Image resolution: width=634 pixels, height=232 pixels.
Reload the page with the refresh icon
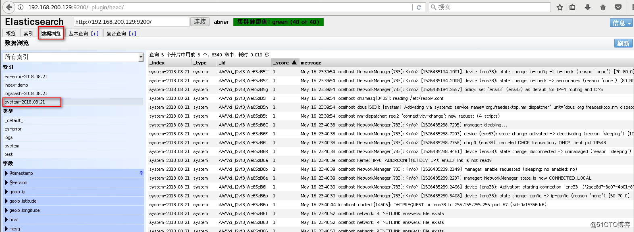419,7
